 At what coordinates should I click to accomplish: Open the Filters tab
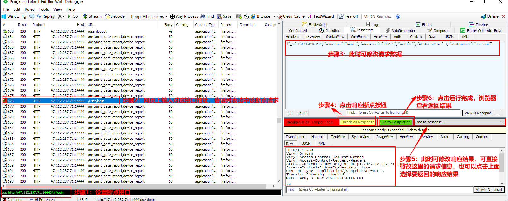[424, 24]
